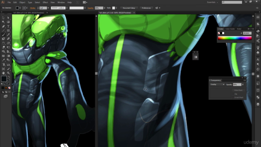Screen dimensions: 261x147
Task: Open the Essentials workspace switcher
Action: point(212,2)
